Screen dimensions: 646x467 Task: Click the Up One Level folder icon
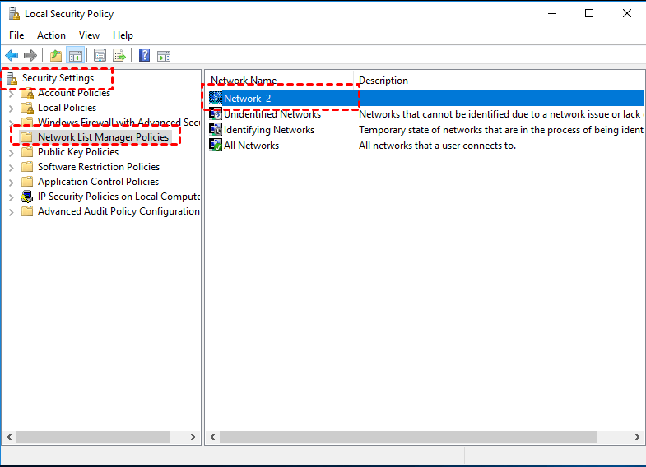point(56,56)
